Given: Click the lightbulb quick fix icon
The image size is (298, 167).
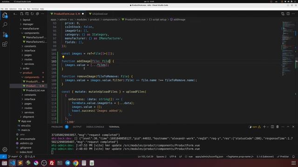Looking at the screenshot, I should (63, 57).
